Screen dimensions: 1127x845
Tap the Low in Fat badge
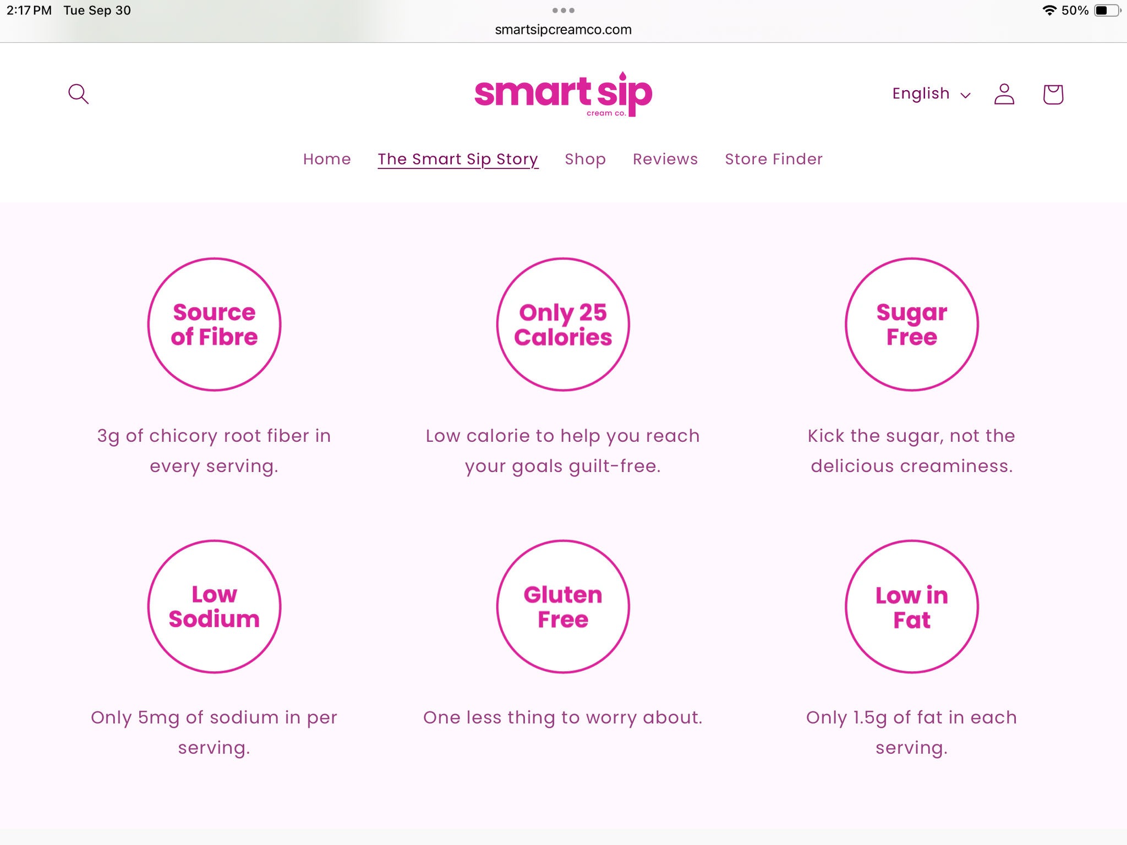[x=911, y=606]
